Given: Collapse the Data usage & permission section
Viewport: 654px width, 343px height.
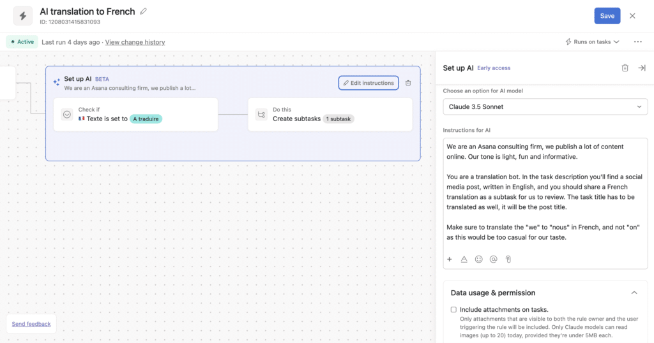Looking at the screenshot, I should [634, 293].
